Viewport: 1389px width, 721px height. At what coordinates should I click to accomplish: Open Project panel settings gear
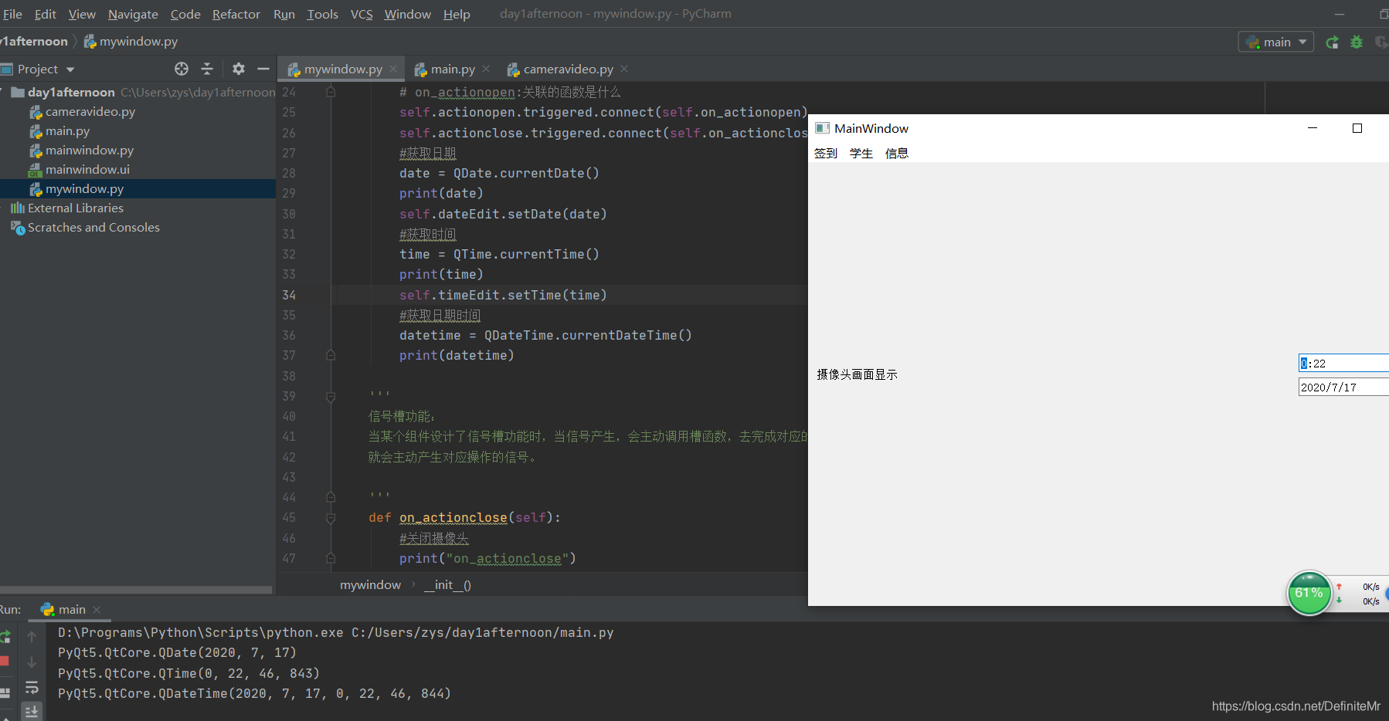[x=239, y=69]
